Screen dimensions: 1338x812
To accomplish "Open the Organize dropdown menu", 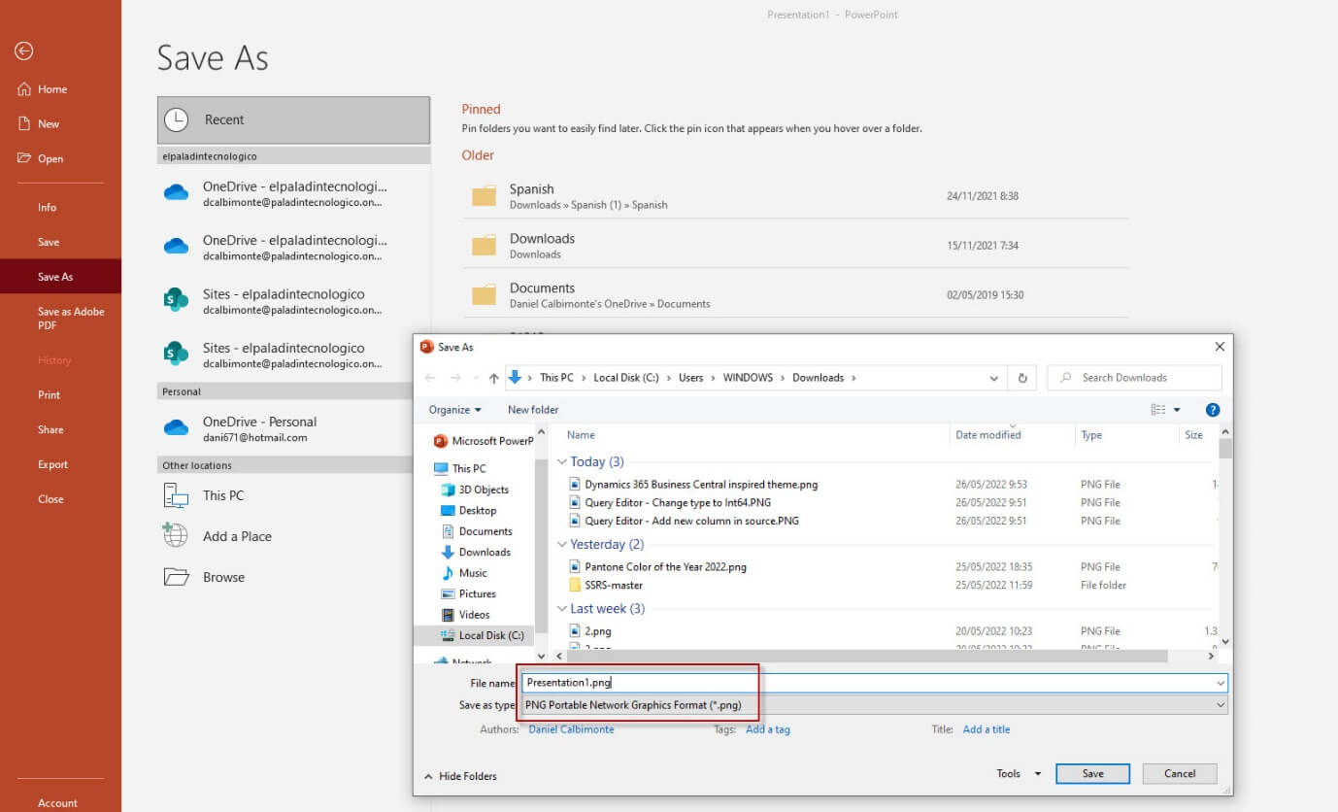I will click(x=455, y=410).
